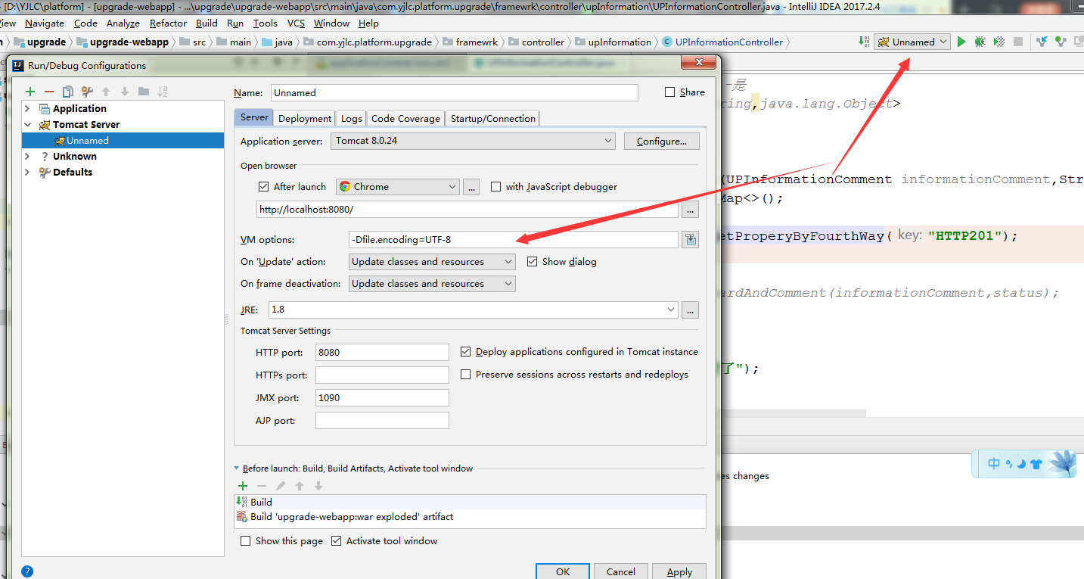
Task: Open the Application server Tomcat 8.0.24 dropdown
Action: [x=473, y=141]
